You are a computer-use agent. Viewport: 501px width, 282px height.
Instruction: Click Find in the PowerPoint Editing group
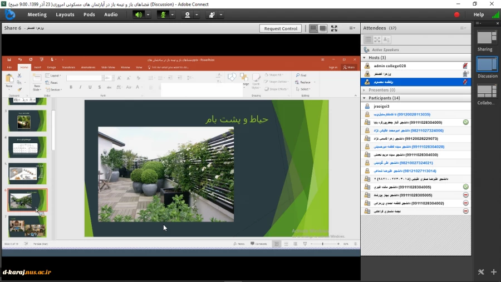(x=301, y=75)
